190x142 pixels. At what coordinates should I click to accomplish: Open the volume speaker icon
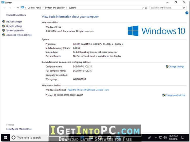165,137
